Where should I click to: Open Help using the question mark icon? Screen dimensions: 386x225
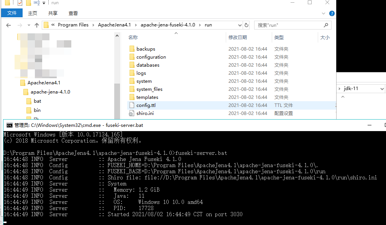pos(332,13)
